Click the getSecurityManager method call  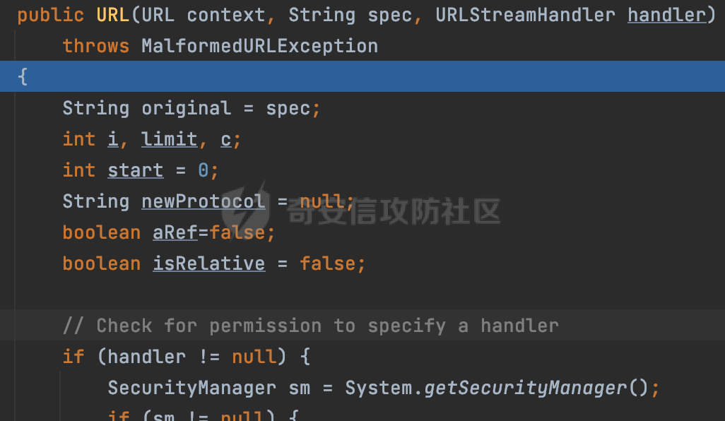coord(525,387)
